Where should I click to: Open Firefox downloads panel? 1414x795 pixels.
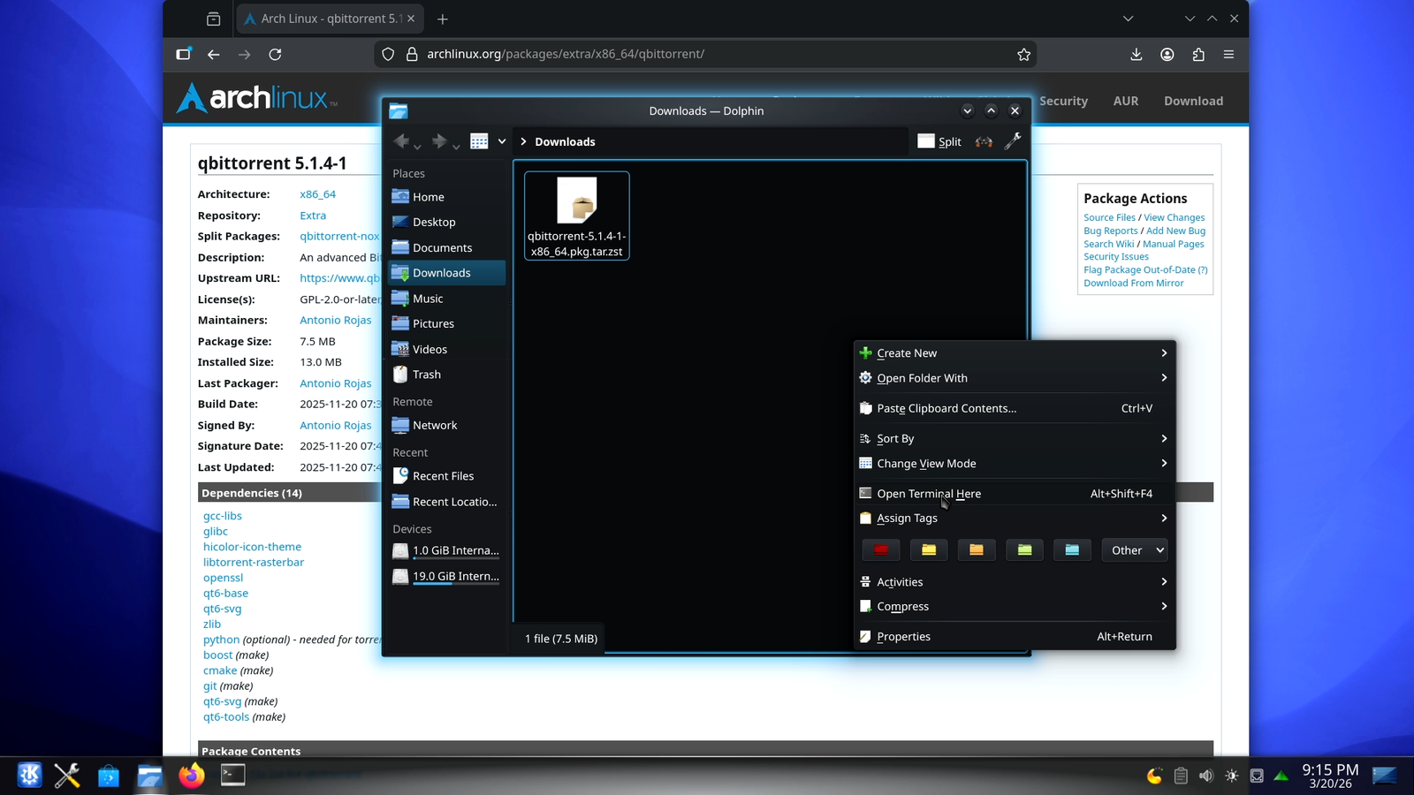(x=1137, y=55)
